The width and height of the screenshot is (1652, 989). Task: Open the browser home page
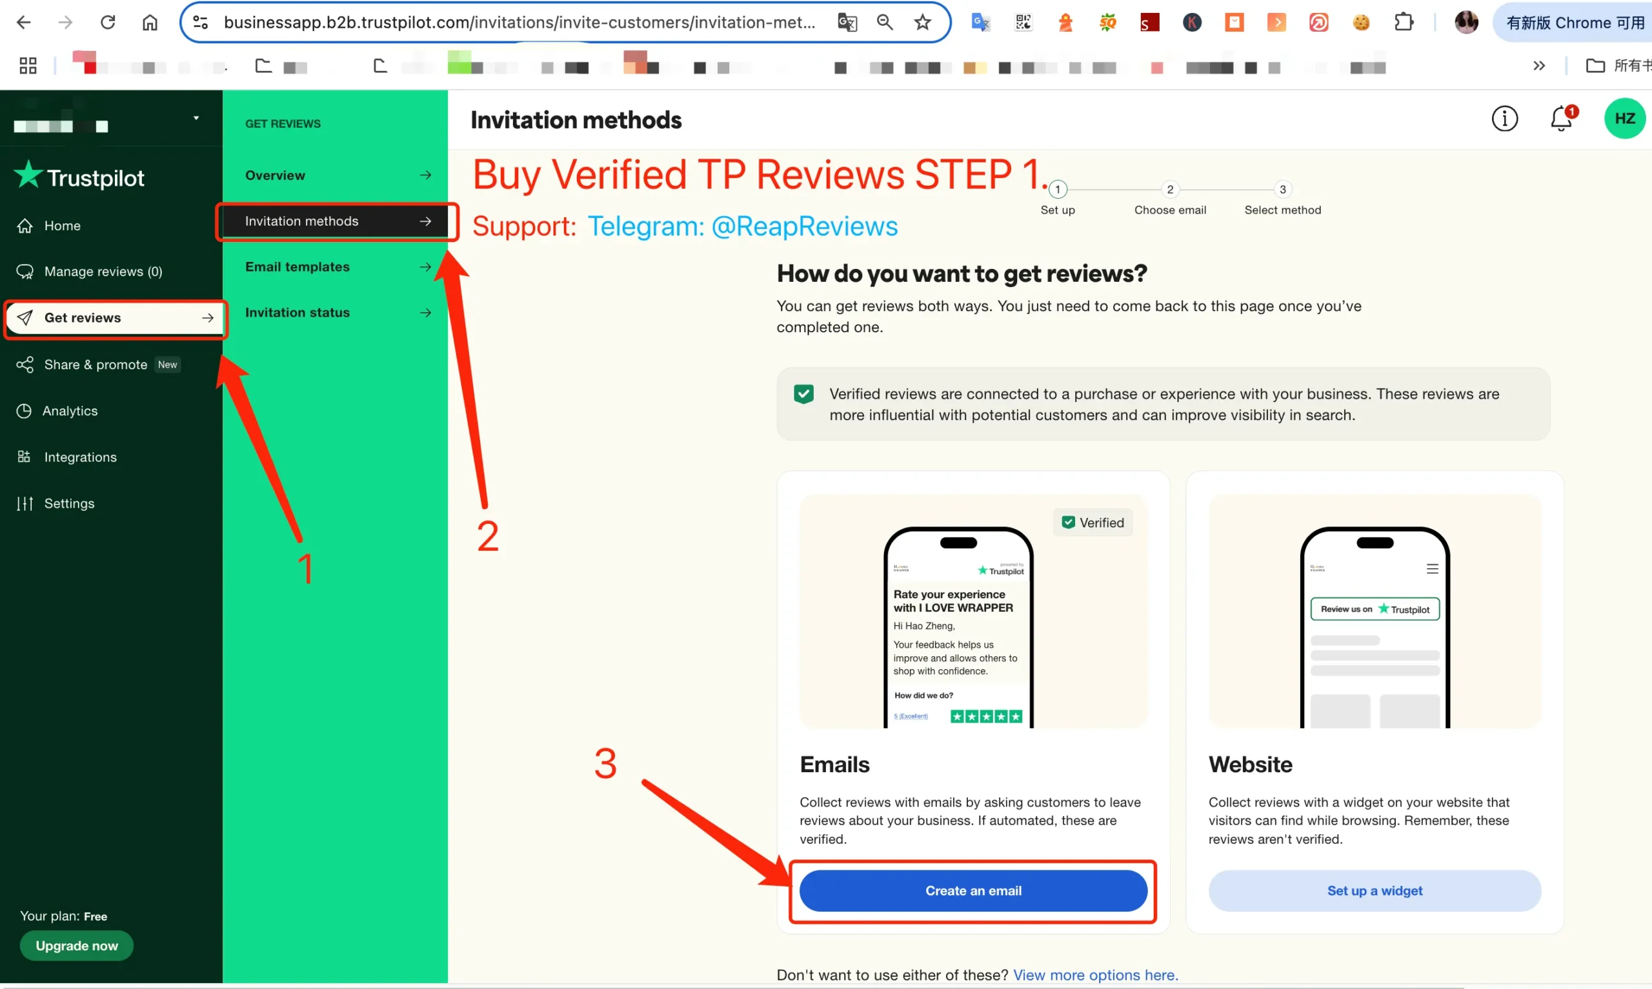coord(150,22)
